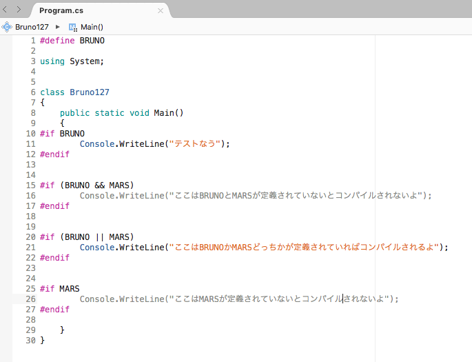Viewport: 472px width, 362px height.
Task: Go forward with the right navigation arrow
Action: pos(19,10)
